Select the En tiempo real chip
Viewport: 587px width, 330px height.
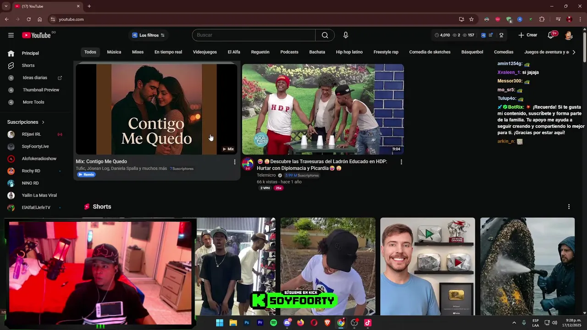point(168,52)
